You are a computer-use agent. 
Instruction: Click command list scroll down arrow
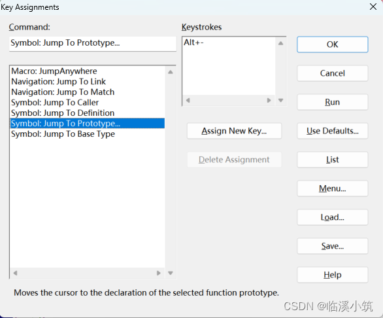click(171, 273)
